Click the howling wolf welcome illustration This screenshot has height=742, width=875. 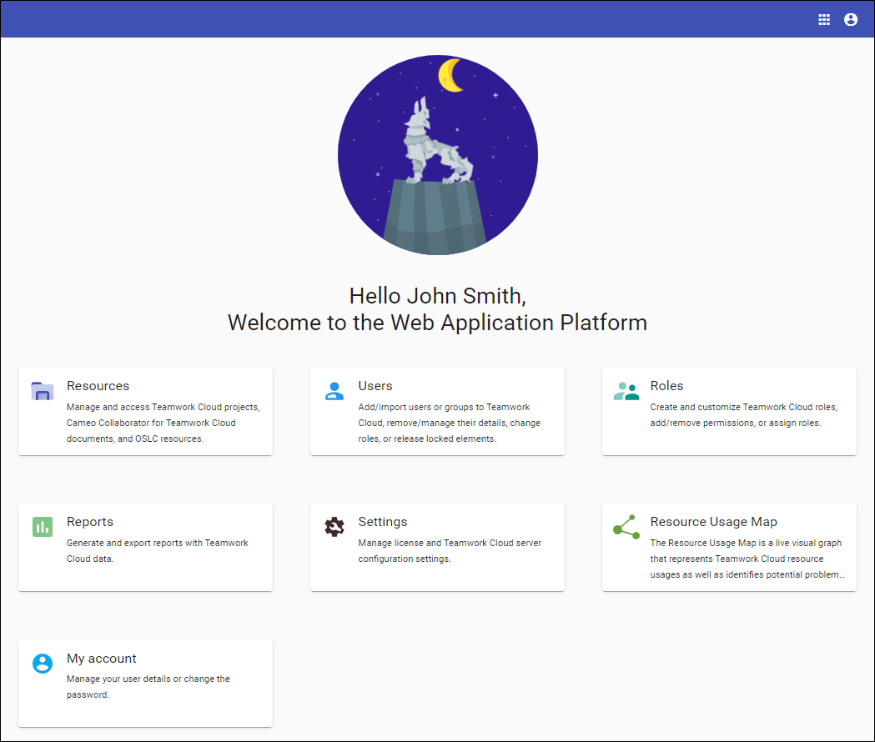point(437,155)
